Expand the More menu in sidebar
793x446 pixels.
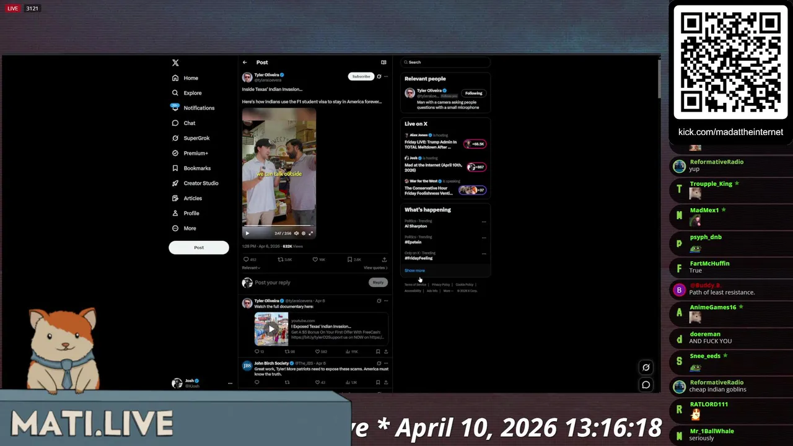point(184,229)
